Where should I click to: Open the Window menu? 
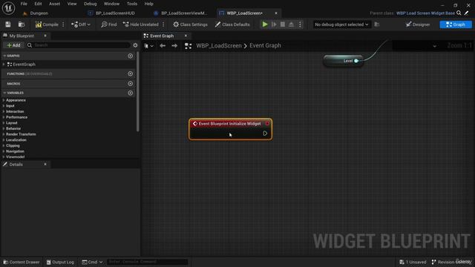point(111,4)
